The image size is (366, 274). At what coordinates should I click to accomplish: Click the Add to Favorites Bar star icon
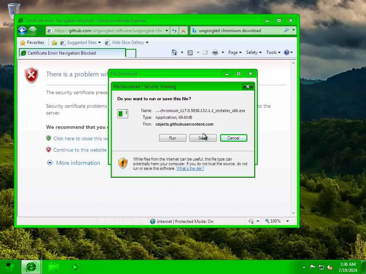tap(54, 43)
